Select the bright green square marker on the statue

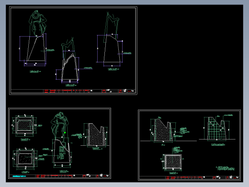(x=65, y=132)
